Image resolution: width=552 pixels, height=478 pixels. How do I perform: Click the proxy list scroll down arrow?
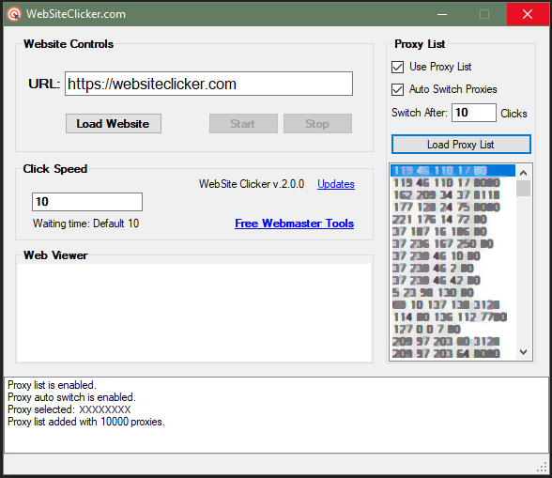[x=523, y=352]
